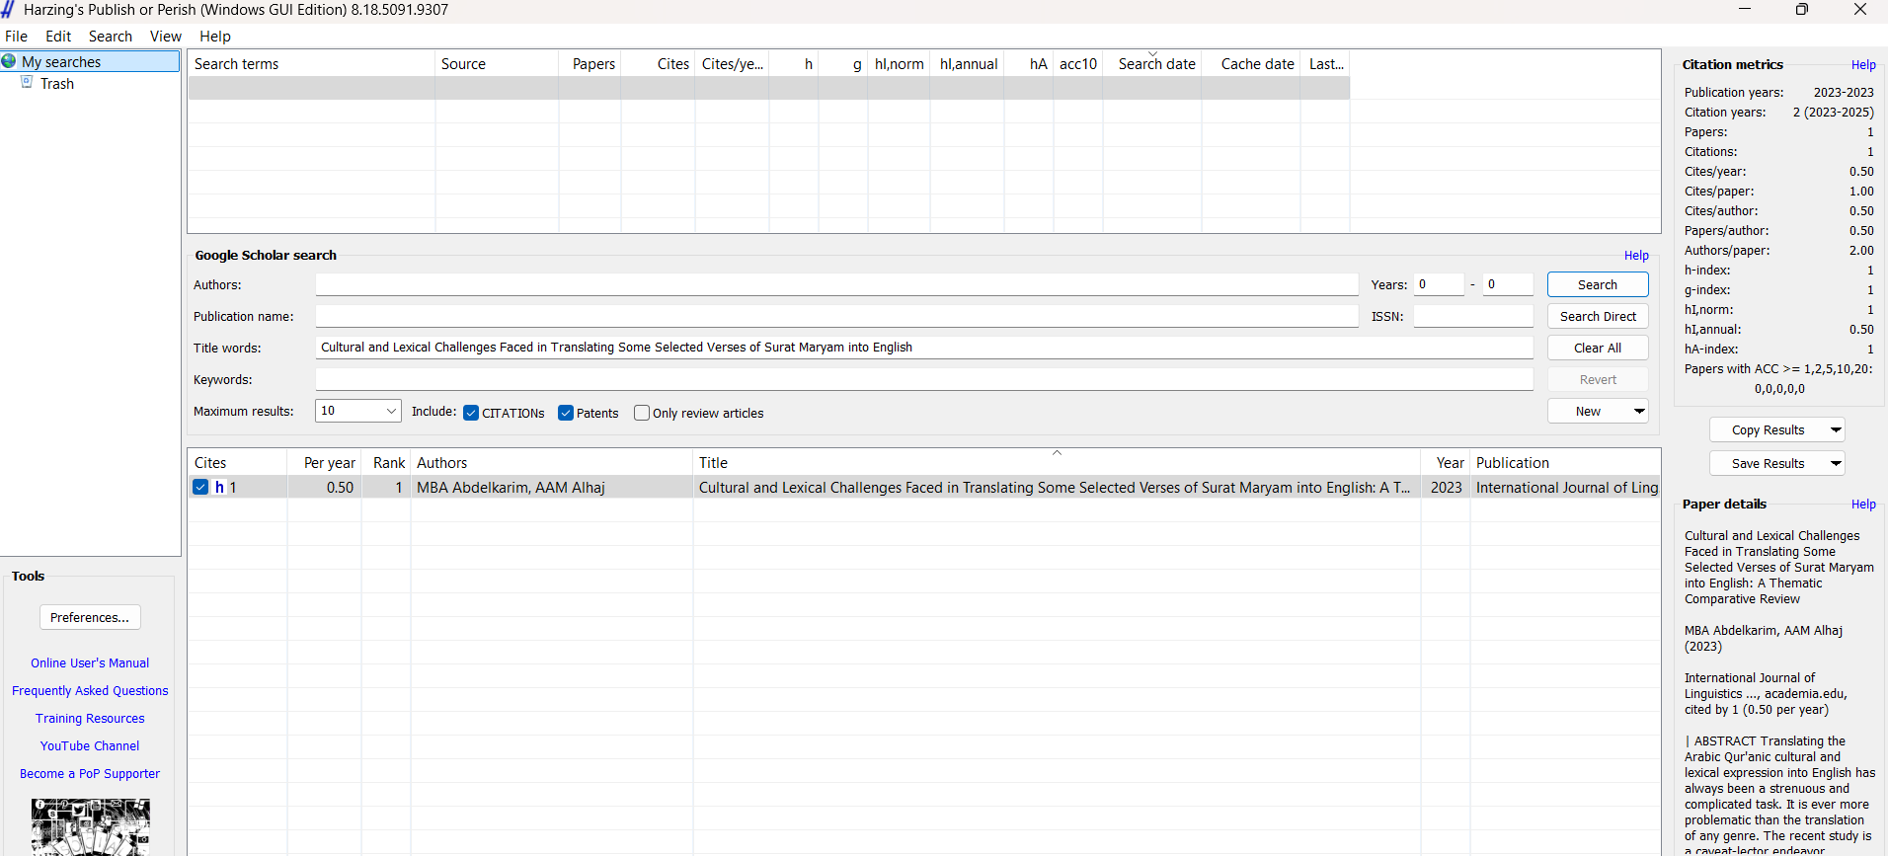Open the Maximum results dropdown
This screenshot has height=856, width=1888.
(391, 411)
